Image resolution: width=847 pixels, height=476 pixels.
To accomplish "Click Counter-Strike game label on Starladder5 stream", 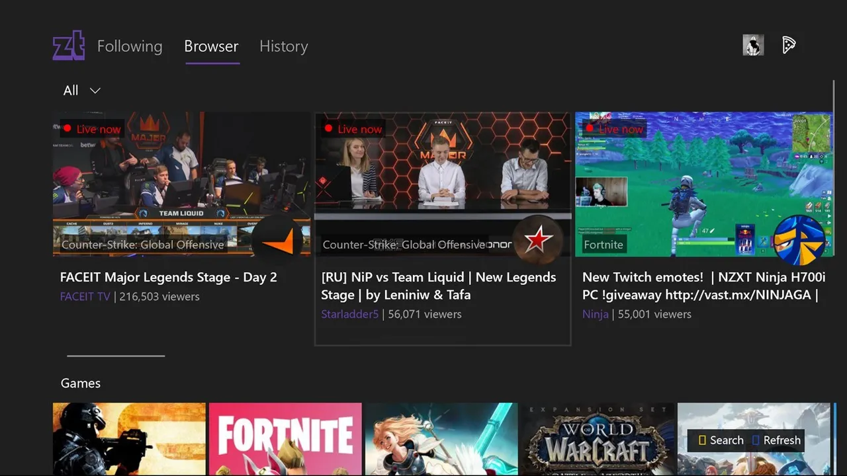I will [x=404, y=245].
